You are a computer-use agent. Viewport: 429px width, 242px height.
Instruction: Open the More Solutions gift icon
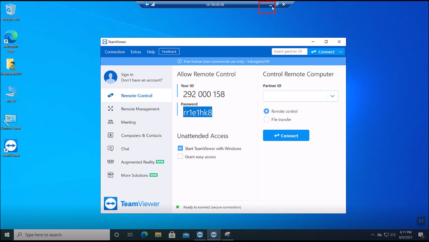click(x=110, y=175)
